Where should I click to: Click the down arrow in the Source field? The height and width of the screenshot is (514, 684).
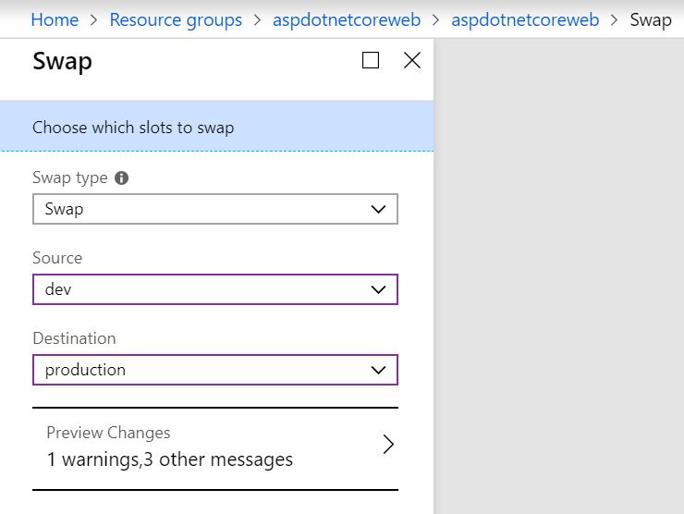click(x=378, y=289)
